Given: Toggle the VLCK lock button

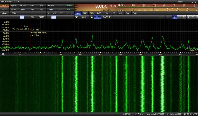Looking at the screenshot, I should click(x=69, y=10).
